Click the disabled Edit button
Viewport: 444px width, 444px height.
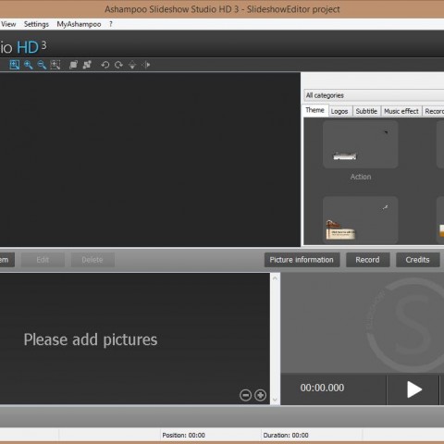pyautogui.click(x=43, y=260)
